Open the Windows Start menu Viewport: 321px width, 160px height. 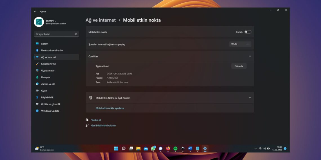pyautogui.click(x=116, y=148)
